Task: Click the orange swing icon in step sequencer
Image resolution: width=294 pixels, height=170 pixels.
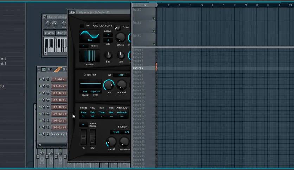Action: (x=58, y=70)
